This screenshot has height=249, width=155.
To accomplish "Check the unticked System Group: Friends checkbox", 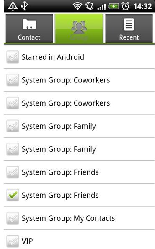I will point(13,172).
